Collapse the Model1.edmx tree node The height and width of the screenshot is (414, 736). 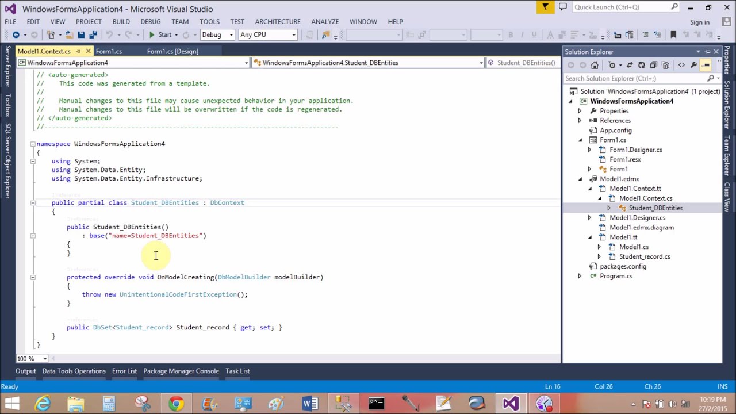coord(580,179)
